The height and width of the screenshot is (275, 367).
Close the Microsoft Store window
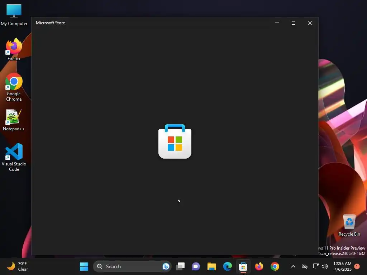click(x=310, y=23)
